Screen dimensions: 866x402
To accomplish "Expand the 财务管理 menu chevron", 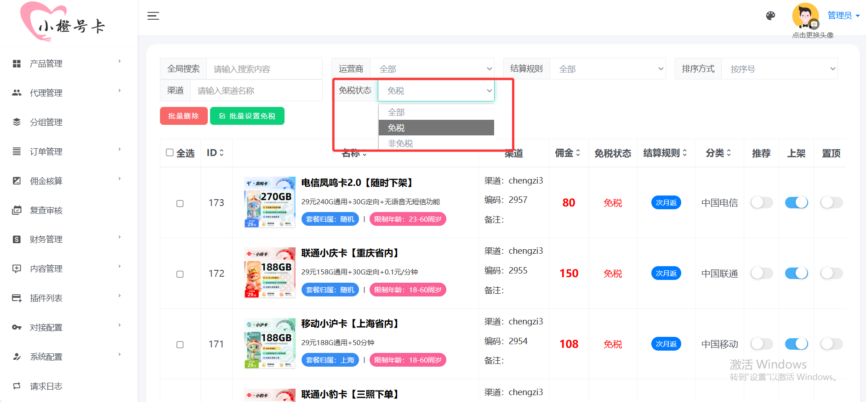I will point(120,237).
